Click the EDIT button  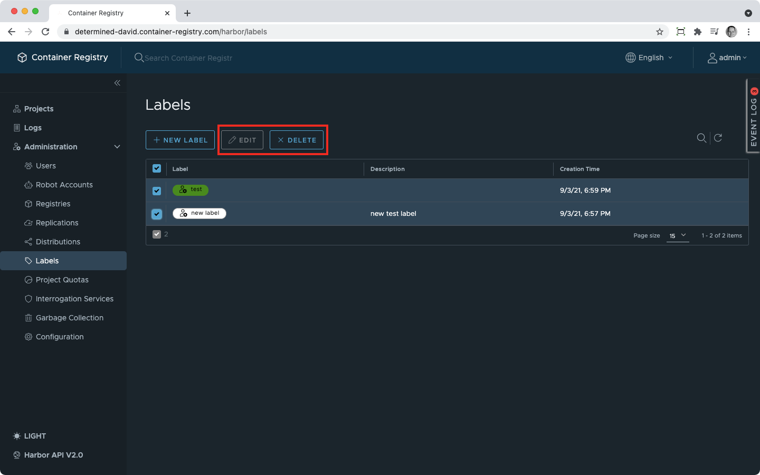(x=242, y=140)
